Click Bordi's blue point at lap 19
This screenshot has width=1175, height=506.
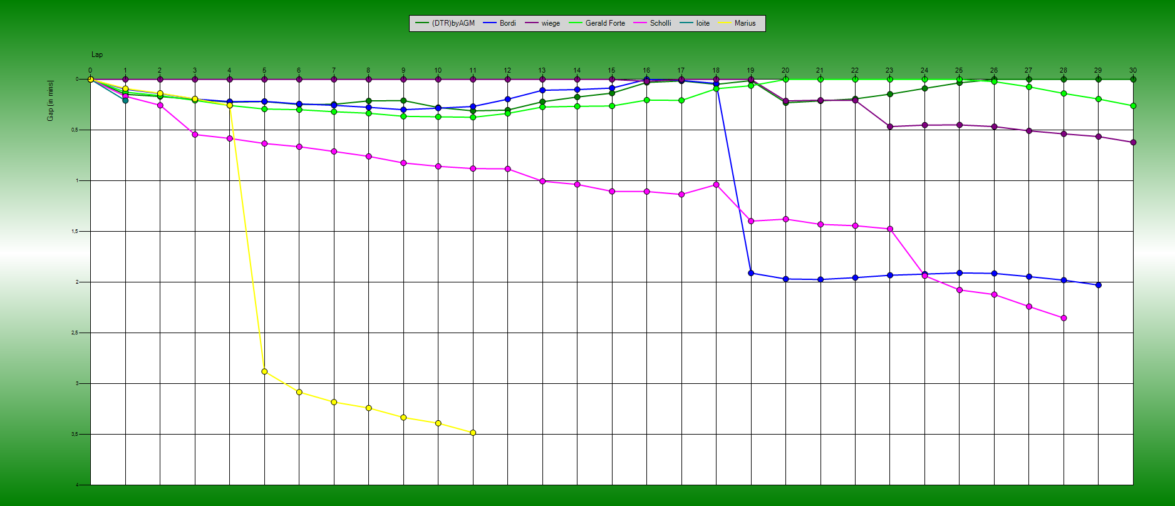coord(751,273)
